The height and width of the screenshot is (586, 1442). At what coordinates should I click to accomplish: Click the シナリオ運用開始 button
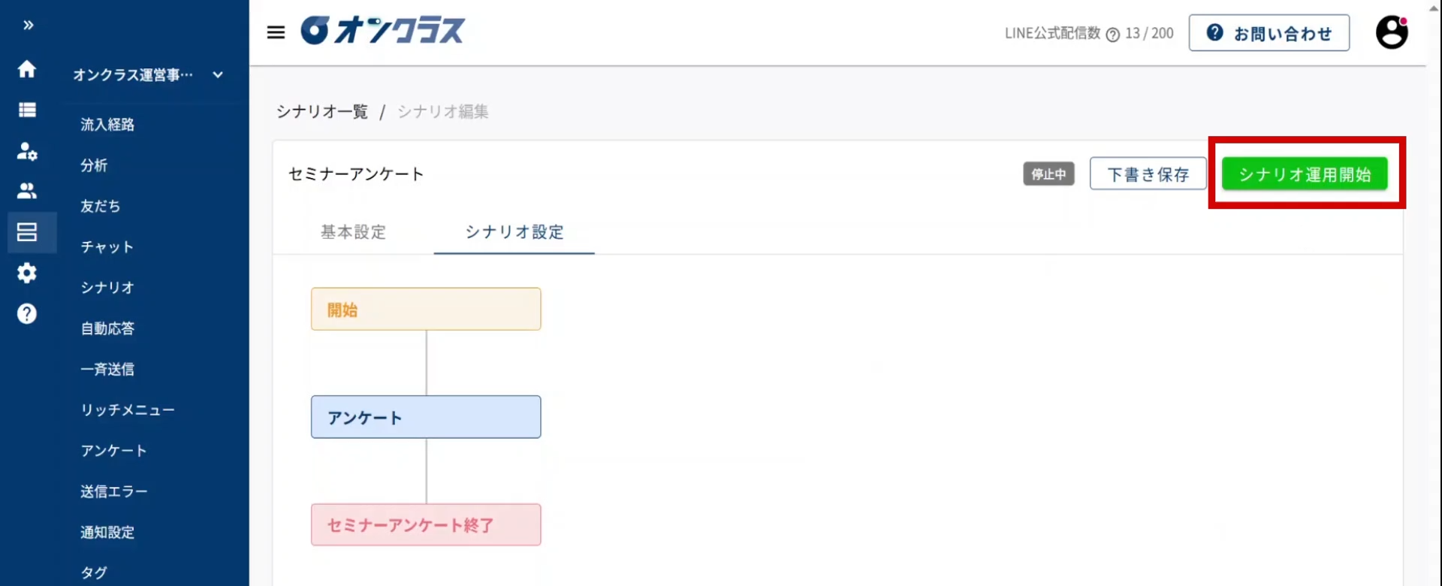coord(1305,174)
